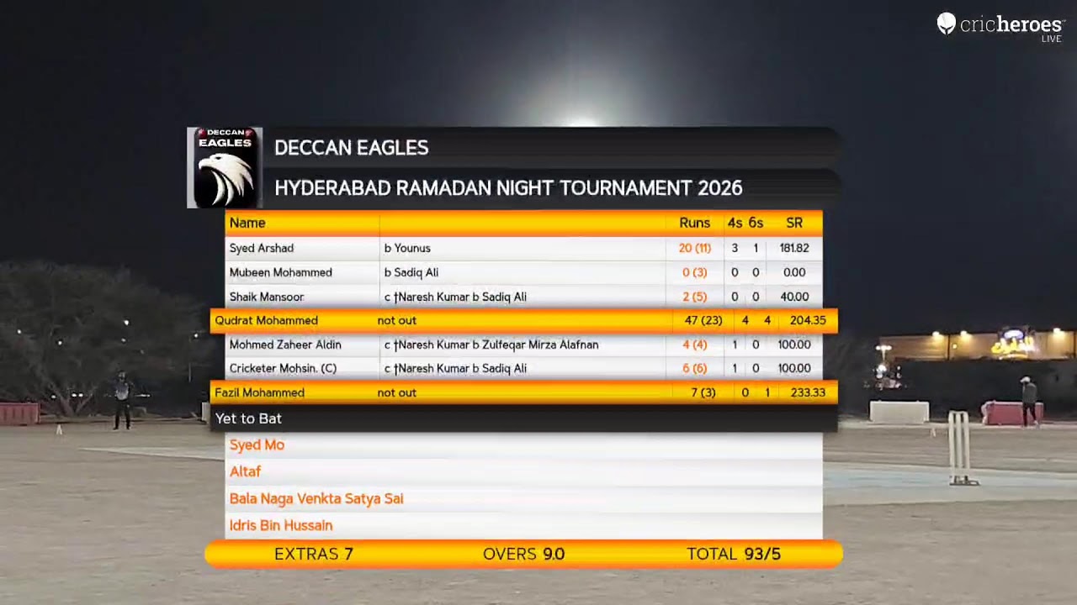Click the Deccan Eagles team logo
This screenshot has width=1077, height=605.
[x=225, y=168]
